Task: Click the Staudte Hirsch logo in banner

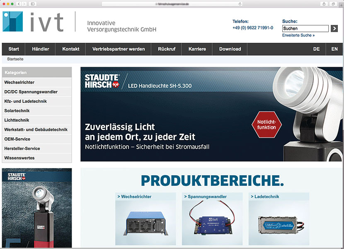Action: click(x=102, y=81)
